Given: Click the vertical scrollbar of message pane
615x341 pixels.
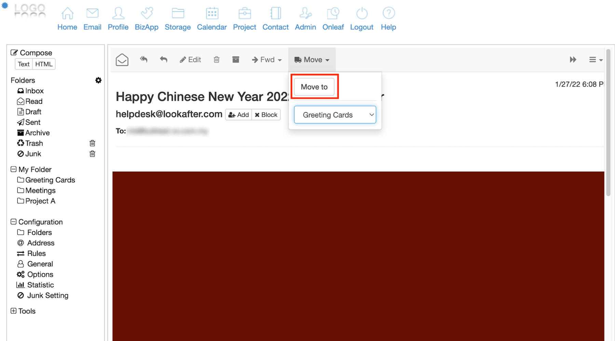Looking at the screenshot, I should [608, 123].
